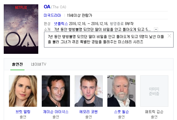Click the 이미지 준비중 placeholder image
This screenshot has height=120, width=177.
[x=154, y=91]
